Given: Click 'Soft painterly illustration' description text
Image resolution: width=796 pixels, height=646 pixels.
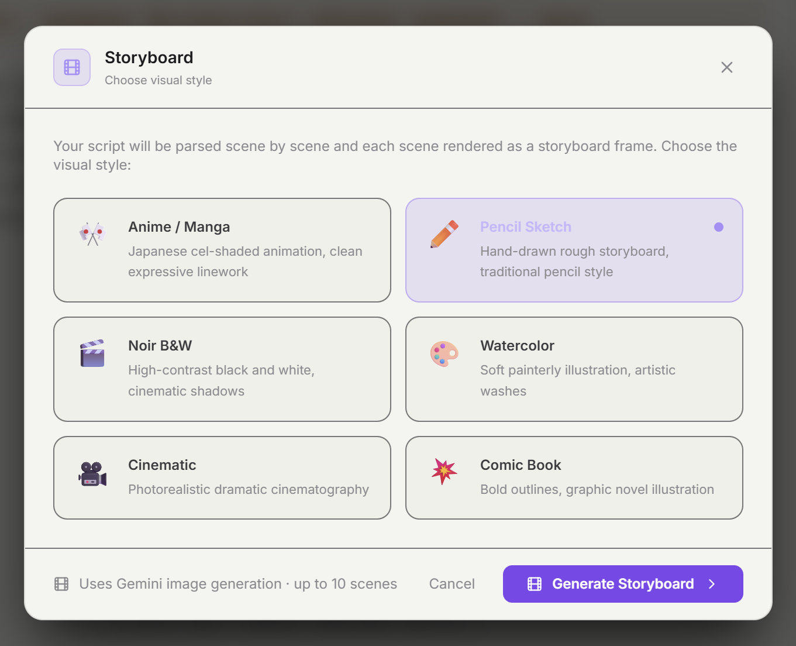Looking at the screenshot, I should (x=578, y=380).
